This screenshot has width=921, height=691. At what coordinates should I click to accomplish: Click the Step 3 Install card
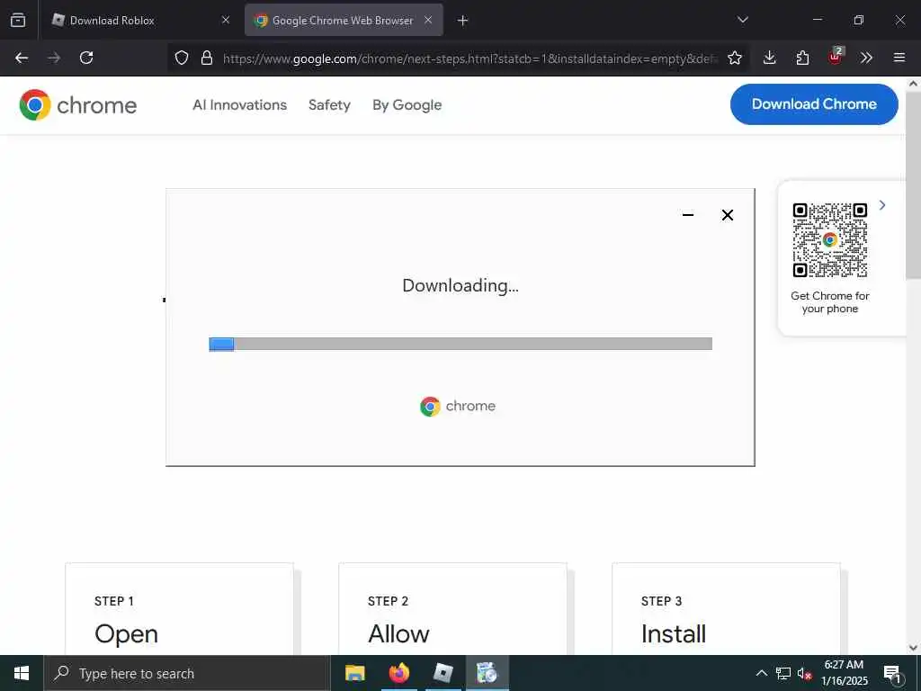(x=726, y=609)
